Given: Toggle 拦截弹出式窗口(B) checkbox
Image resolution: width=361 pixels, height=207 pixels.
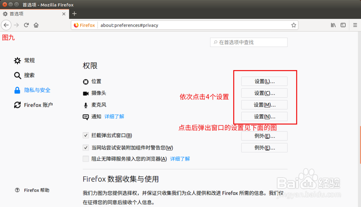Looking at the screenshot, I should [x=86, y=135].
